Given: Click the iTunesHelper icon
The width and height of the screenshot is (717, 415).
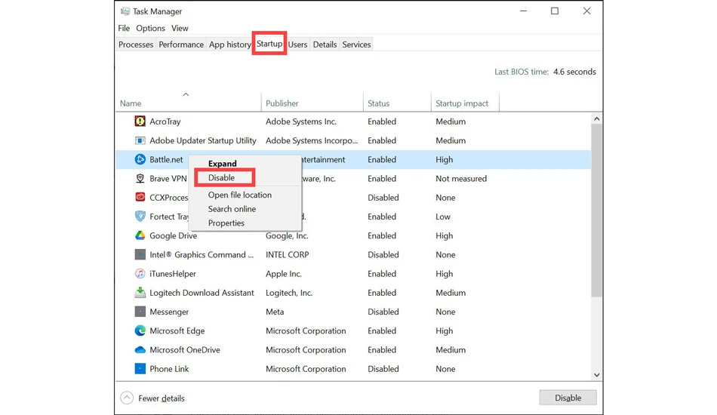Looking at the screenshot, I should [140, 273].
